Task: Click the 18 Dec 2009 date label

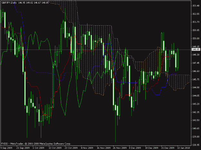Action: click(152, 148)
